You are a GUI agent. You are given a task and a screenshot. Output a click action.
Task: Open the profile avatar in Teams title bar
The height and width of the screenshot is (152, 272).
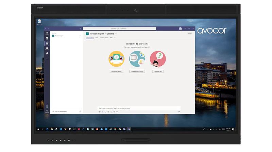[x=181, y=29]
